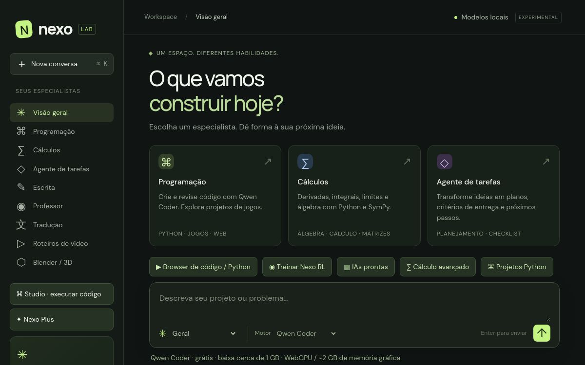This screenshot has height=365, width=585.
Task: Click the Treinar Nexo RL chip
Action: click(x=297, y=267)
